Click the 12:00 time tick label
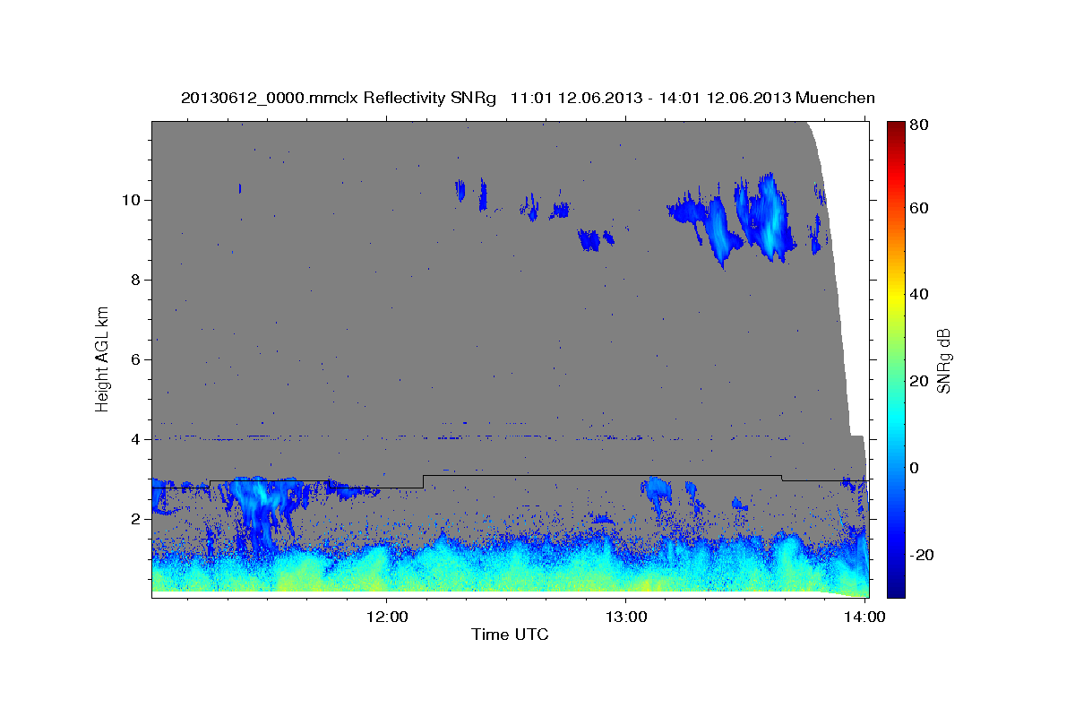 (x=388, y=617)
